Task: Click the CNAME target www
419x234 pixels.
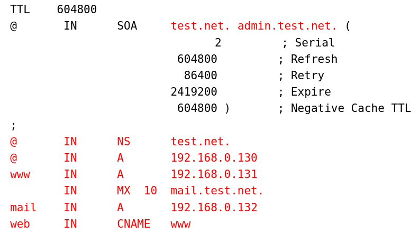Action: click(180, 224)
